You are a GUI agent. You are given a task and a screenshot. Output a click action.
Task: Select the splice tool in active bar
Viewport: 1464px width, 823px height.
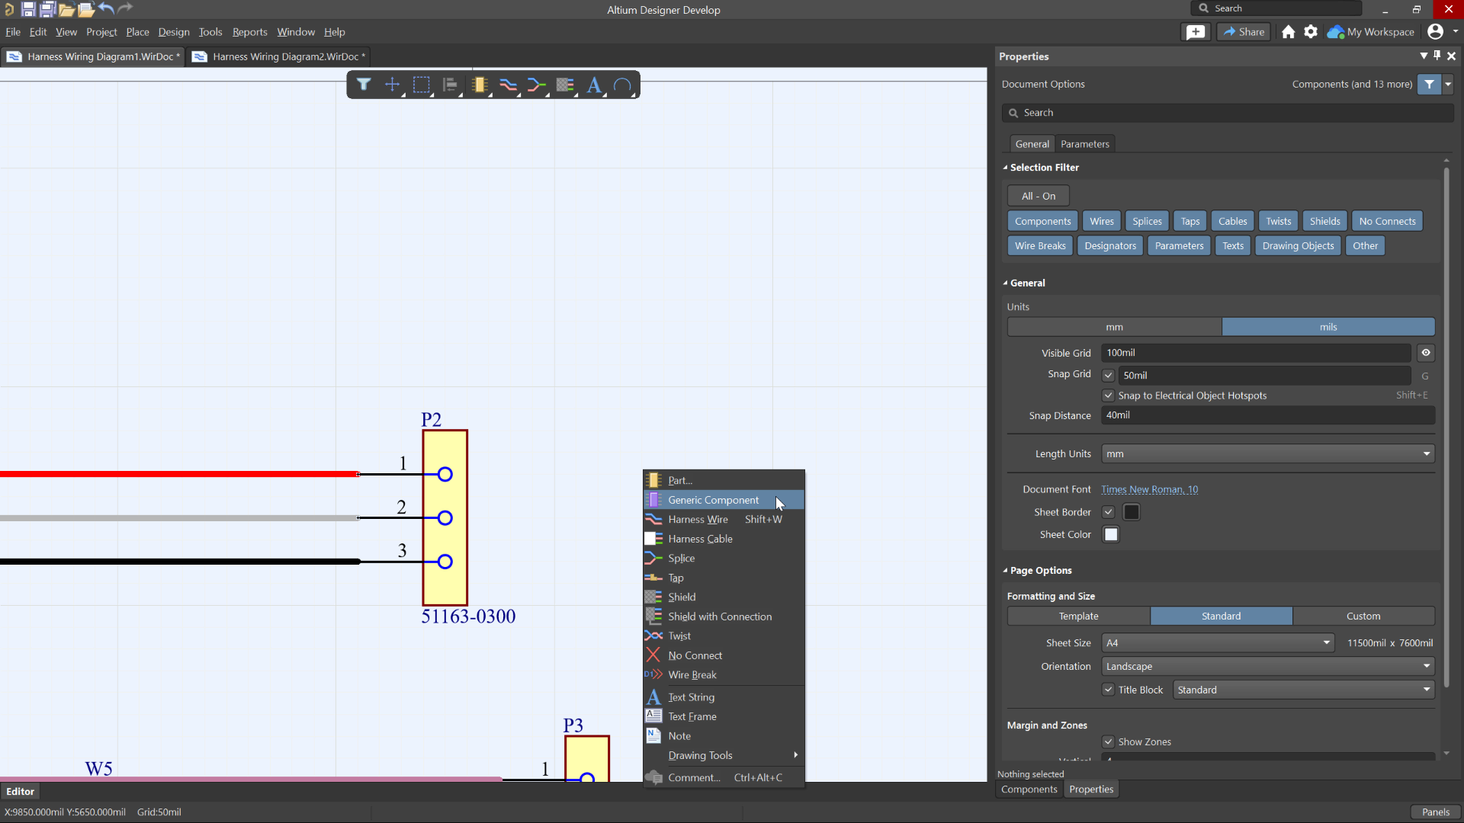point(537,85)
